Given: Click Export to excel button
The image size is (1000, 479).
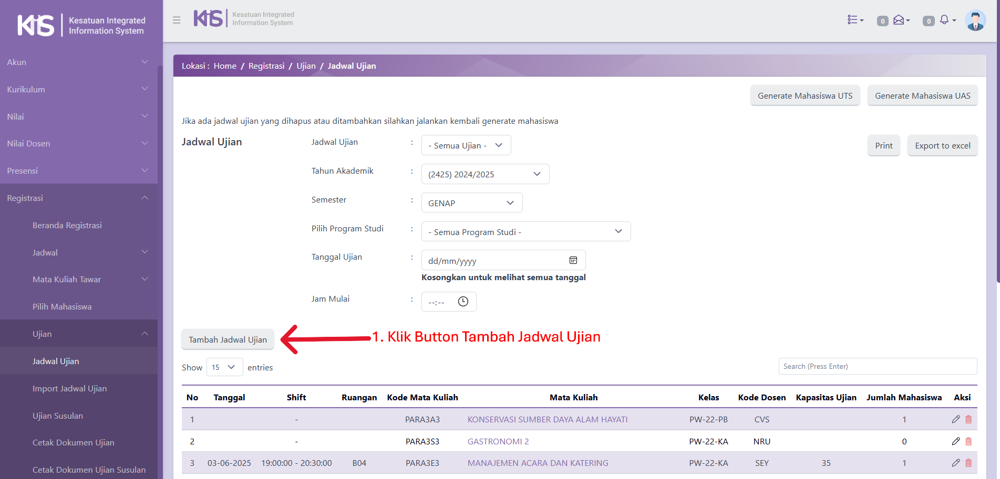Looking at the screenshot, I should [x=942, y=145].
